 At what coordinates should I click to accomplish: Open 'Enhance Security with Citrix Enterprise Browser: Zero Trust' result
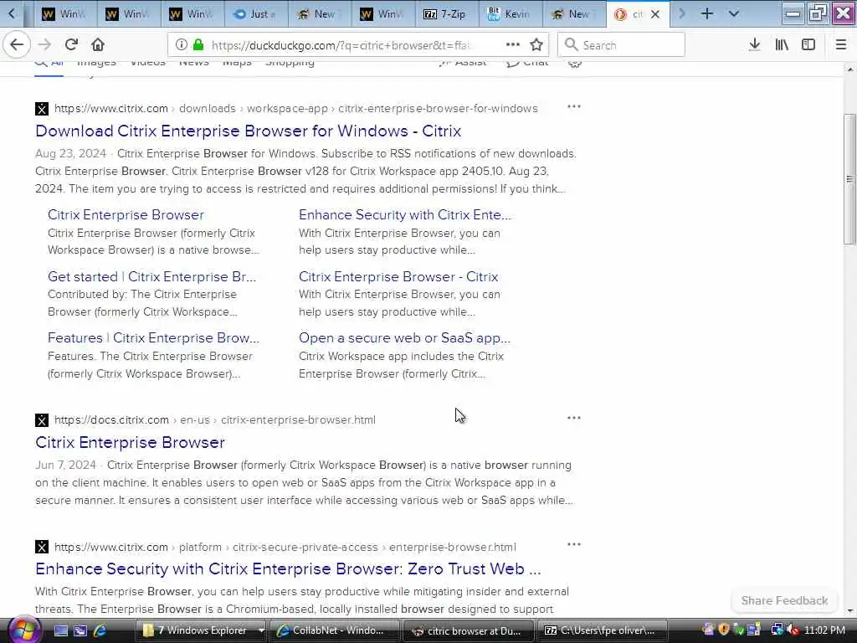tap(288, 569)
